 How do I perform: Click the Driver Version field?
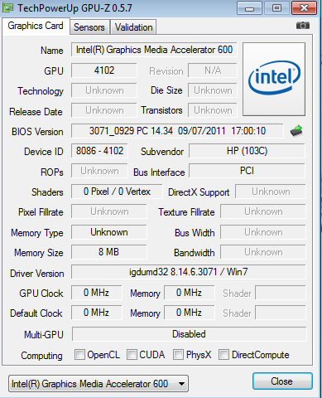point(189,272)
